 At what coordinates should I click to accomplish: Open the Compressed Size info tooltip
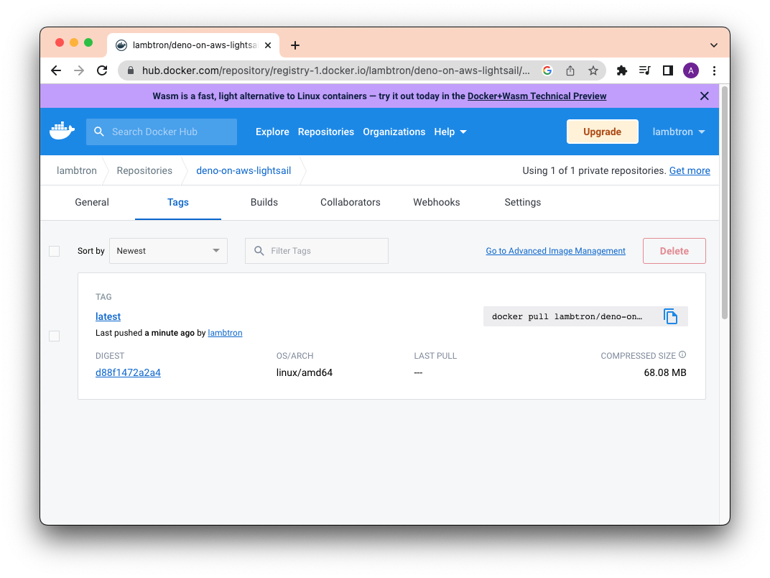coord(682,353)
